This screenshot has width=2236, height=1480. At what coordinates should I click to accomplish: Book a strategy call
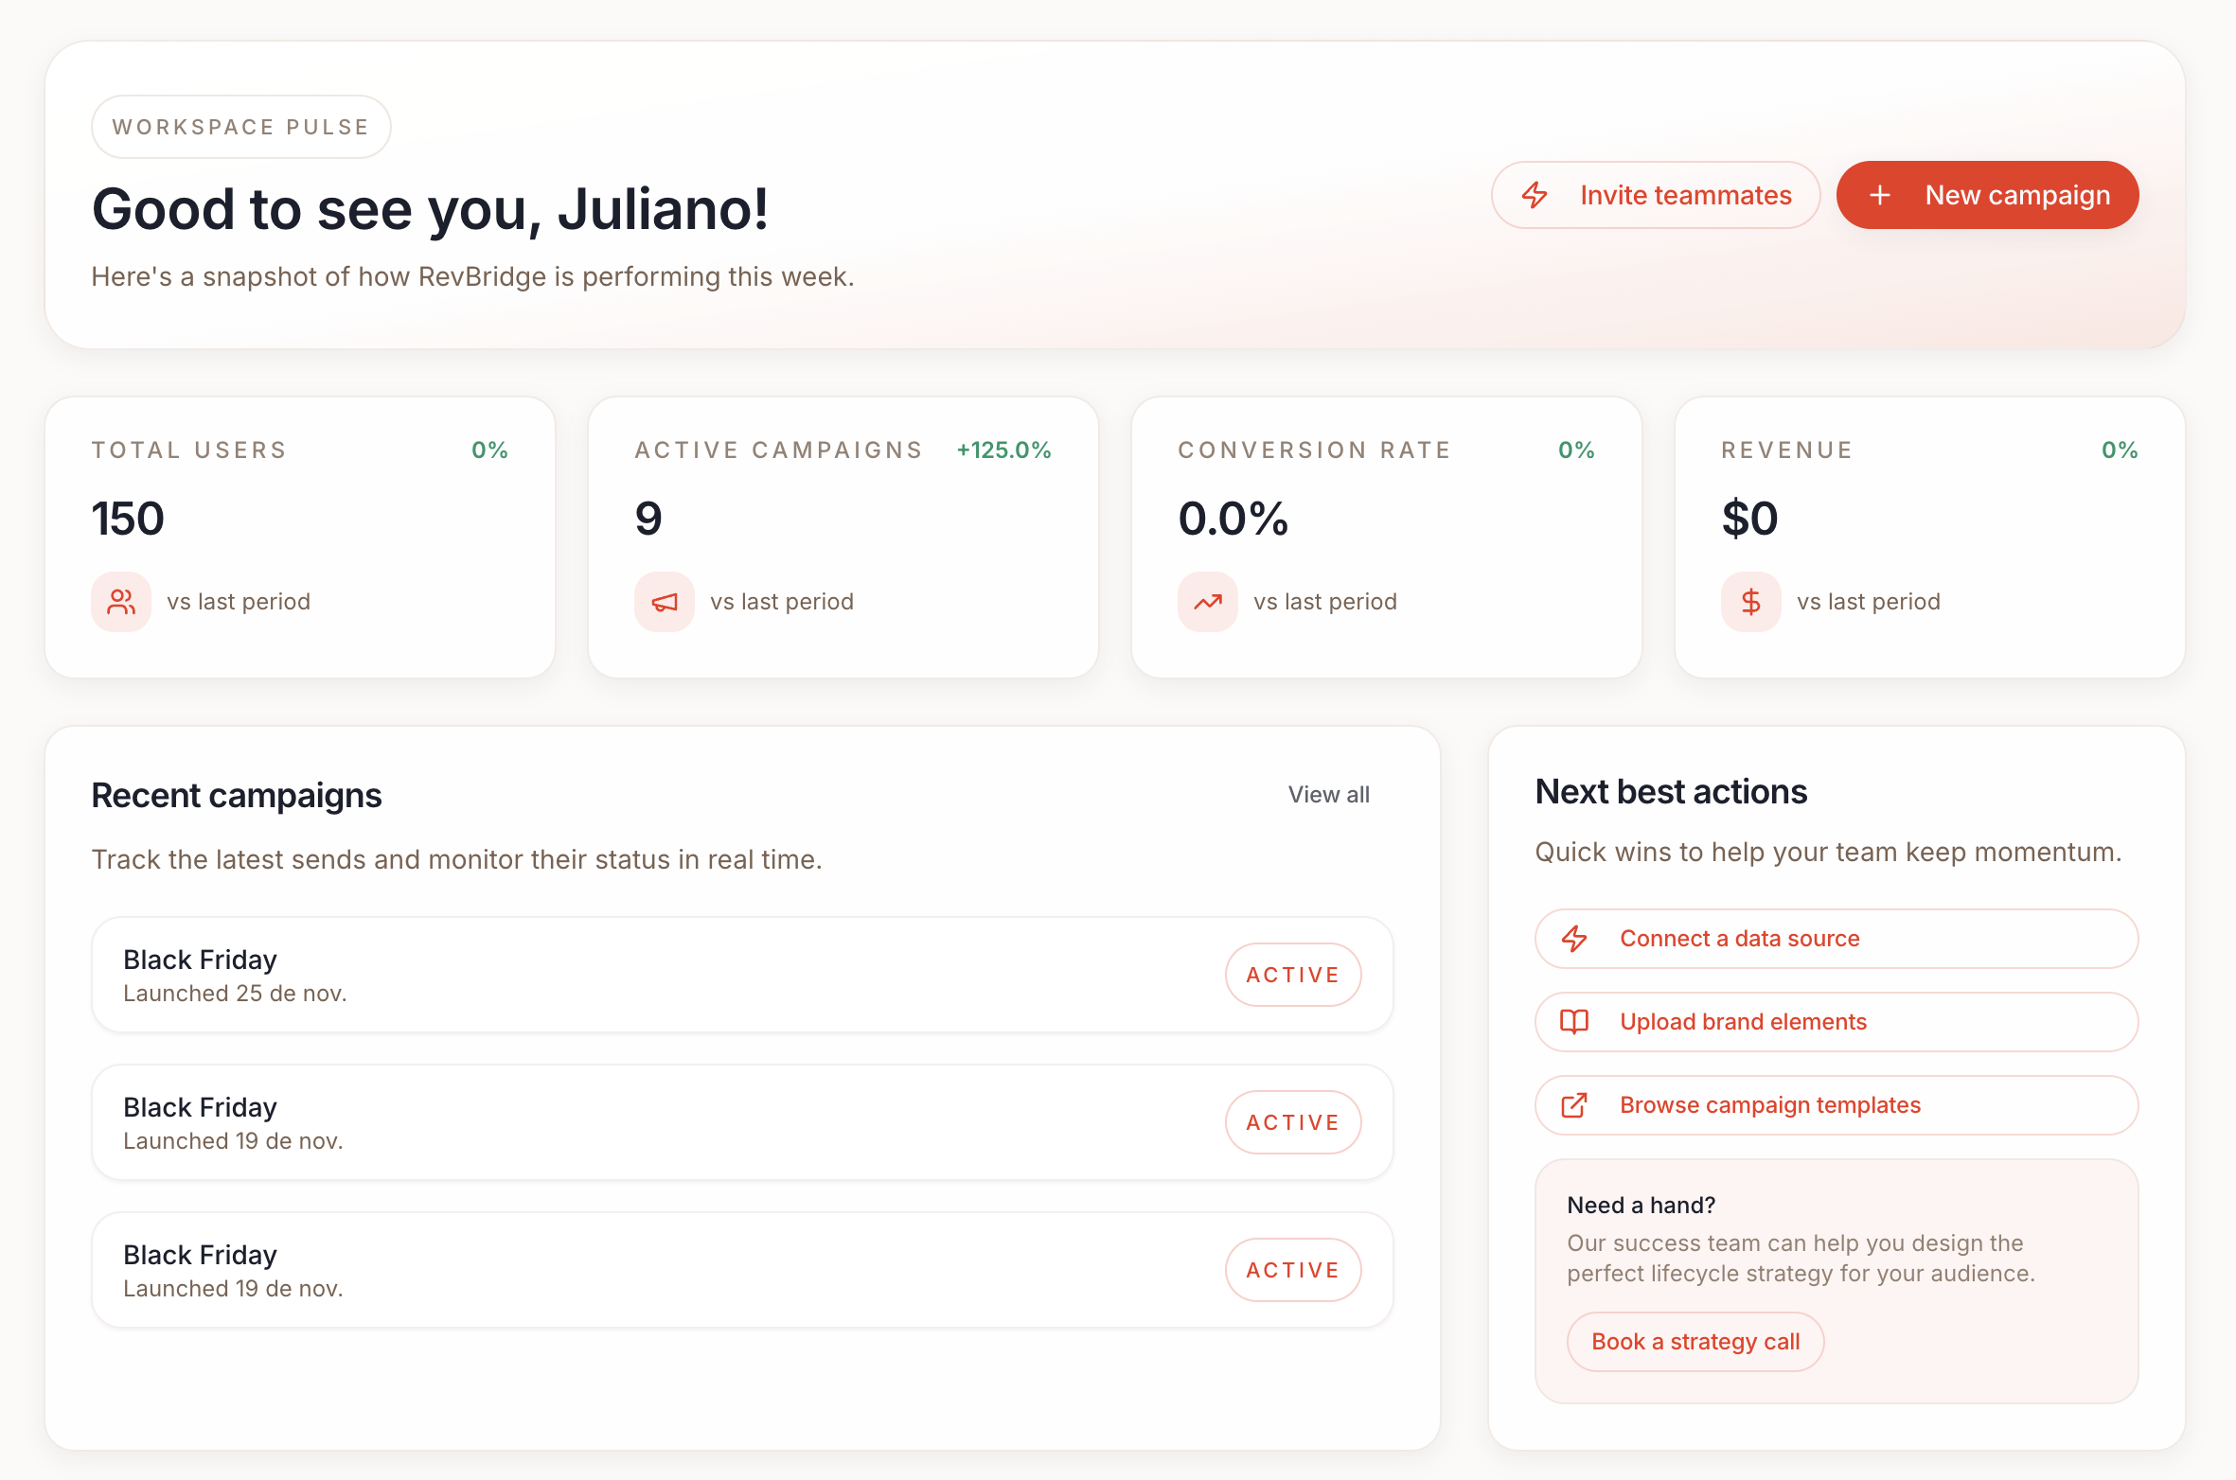[1695, 1342]
